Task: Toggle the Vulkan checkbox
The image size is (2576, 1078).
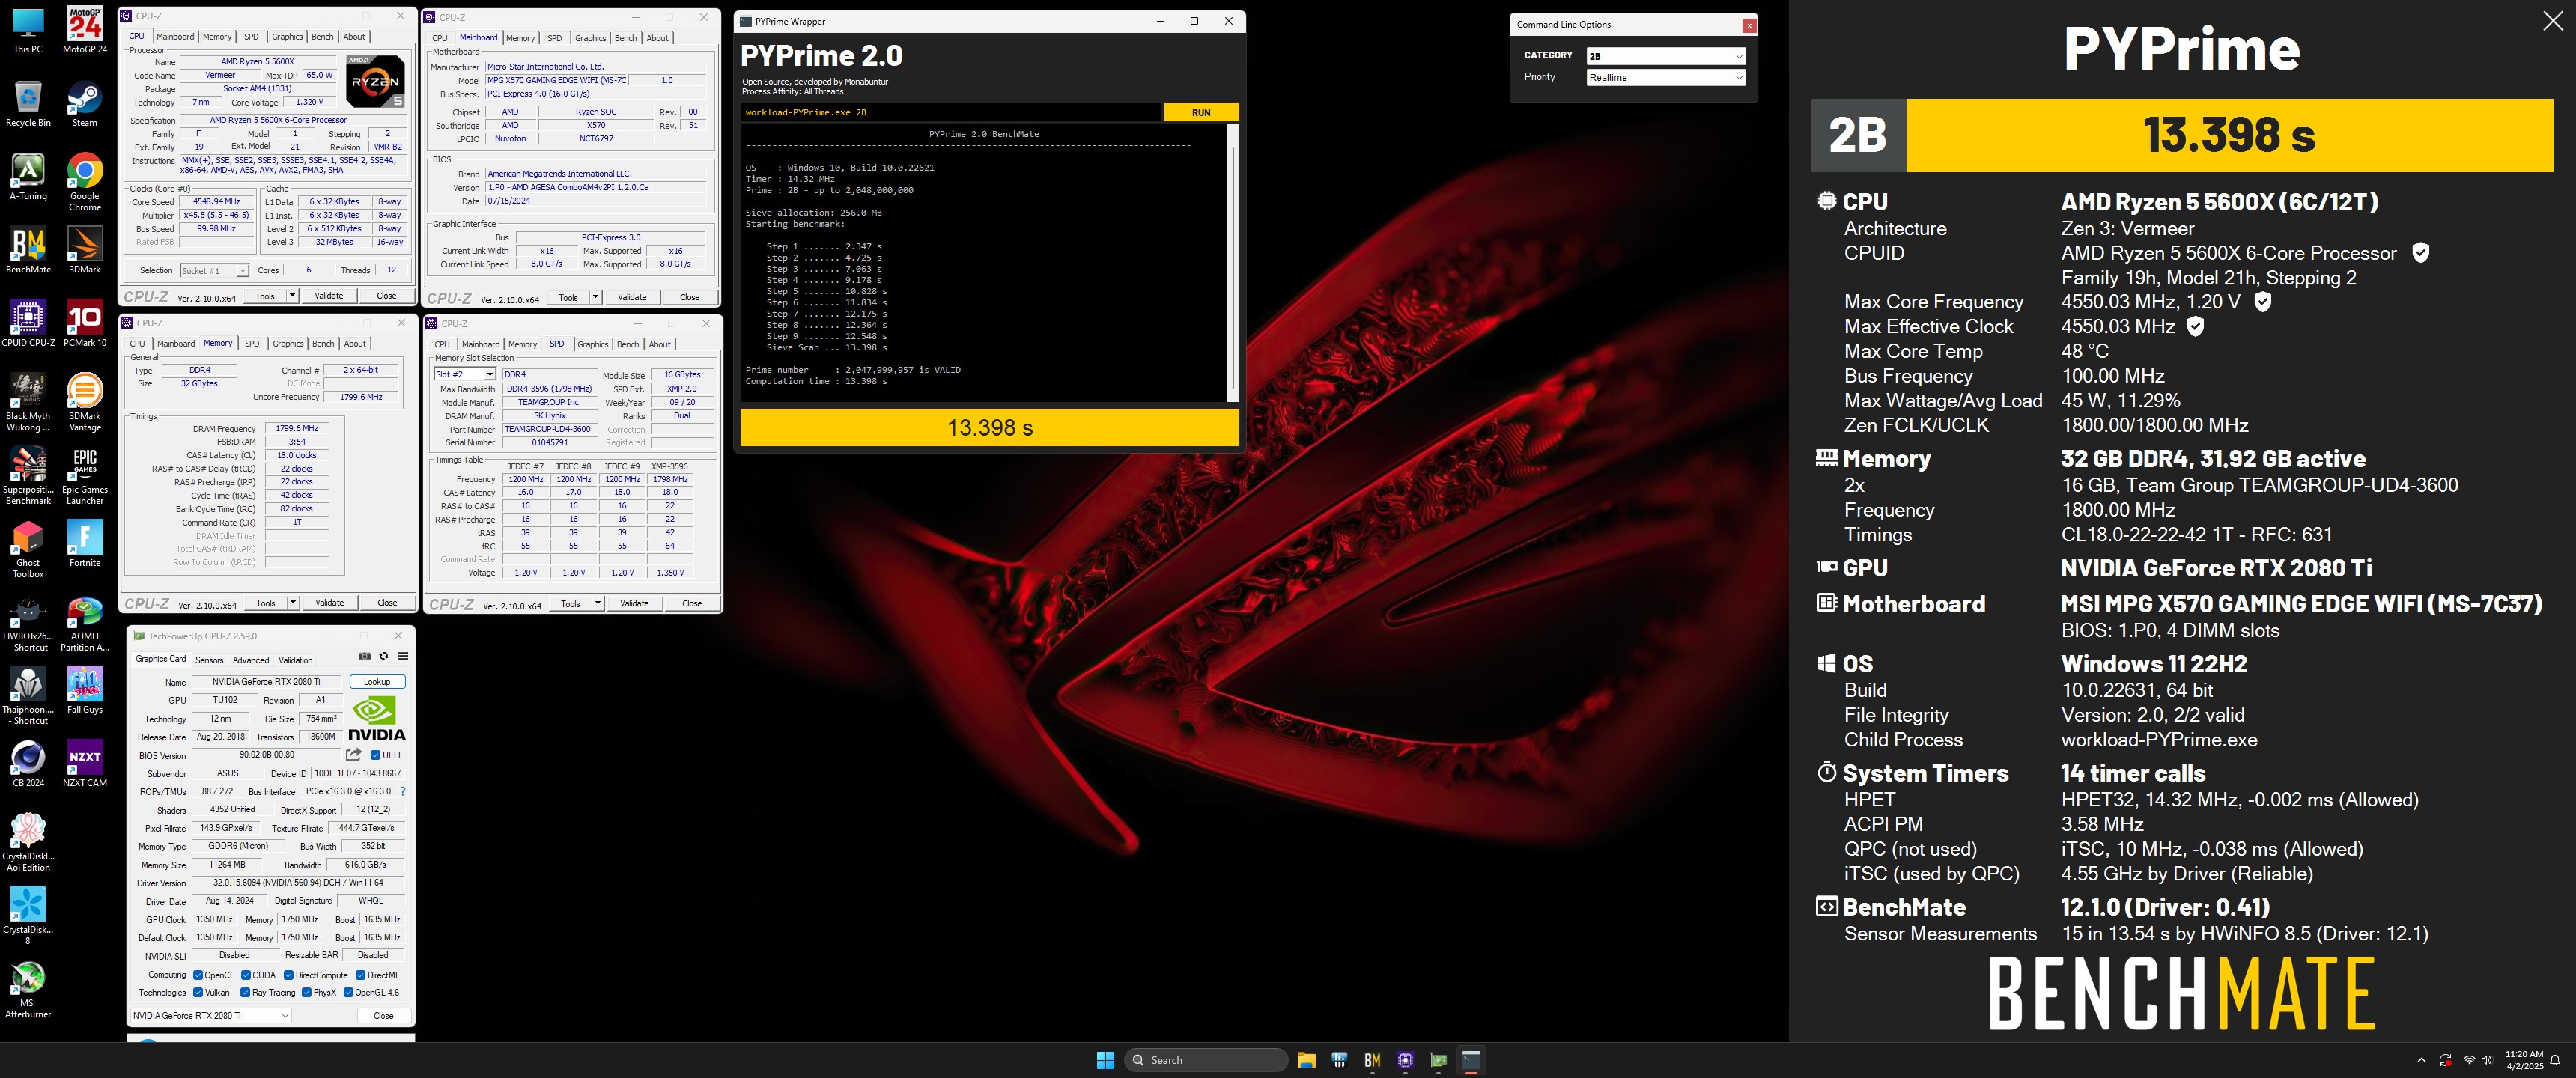Action: click(x=198, y=992)
